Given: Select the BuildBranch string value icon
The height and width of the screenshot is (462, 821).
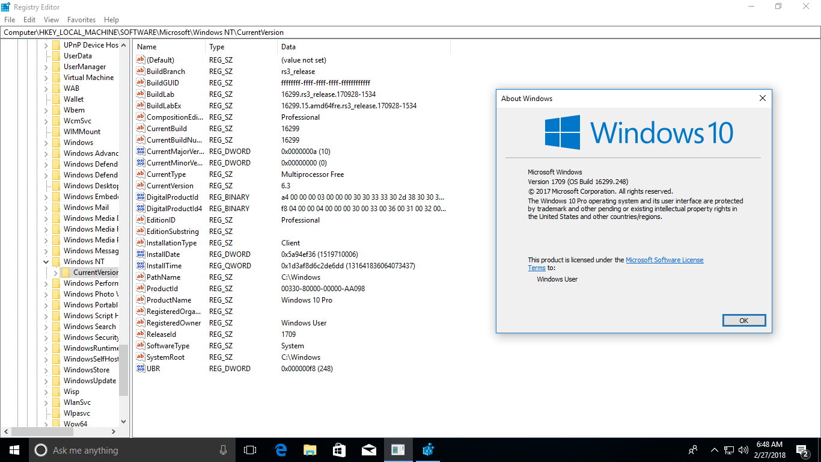Looking at the screenshot, I should [141, 72].
